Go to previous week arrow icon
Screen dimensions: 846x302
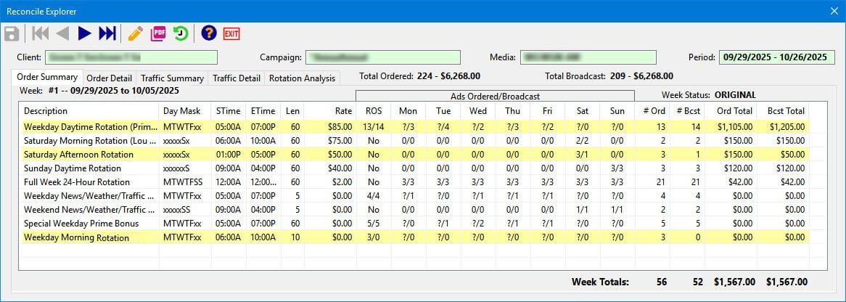click(x=62, y=33)
